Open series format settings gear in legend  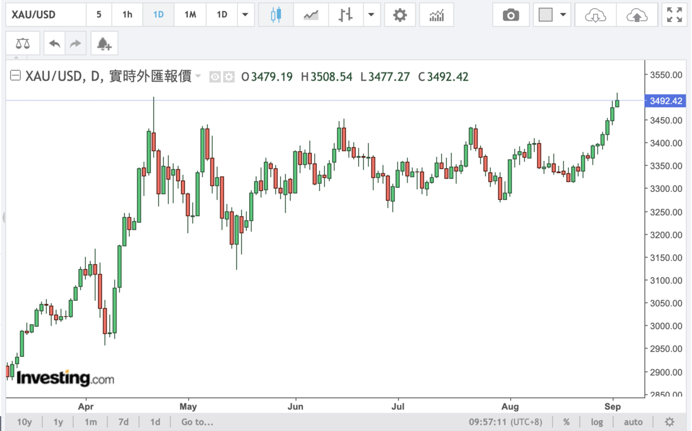228,77
